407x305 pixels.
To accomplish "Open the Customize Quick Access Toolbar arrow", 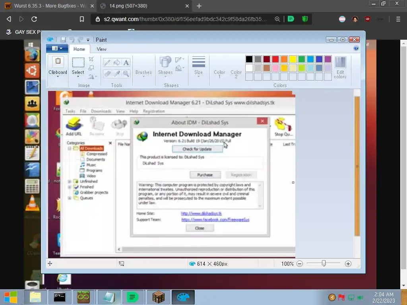I will coord(88,40).
